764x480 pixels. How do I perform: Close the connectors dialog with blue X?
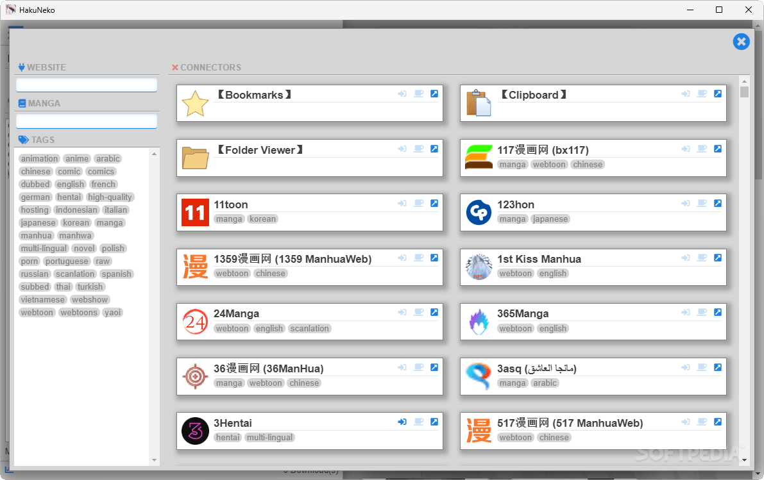pos(741,42)
